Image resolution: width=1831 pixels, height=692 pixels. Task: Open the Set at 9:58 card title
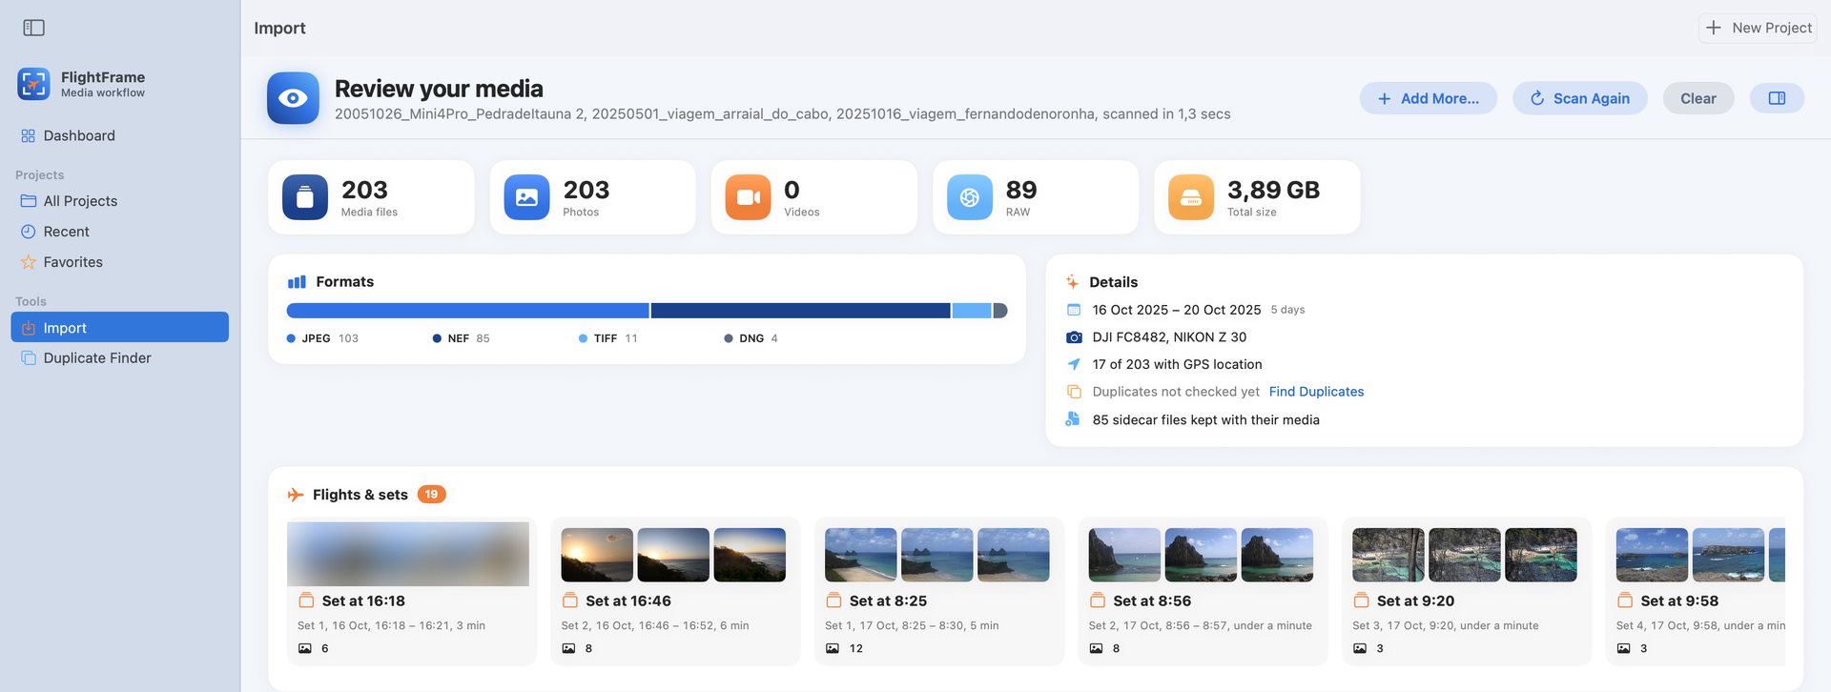[1679, 600]
